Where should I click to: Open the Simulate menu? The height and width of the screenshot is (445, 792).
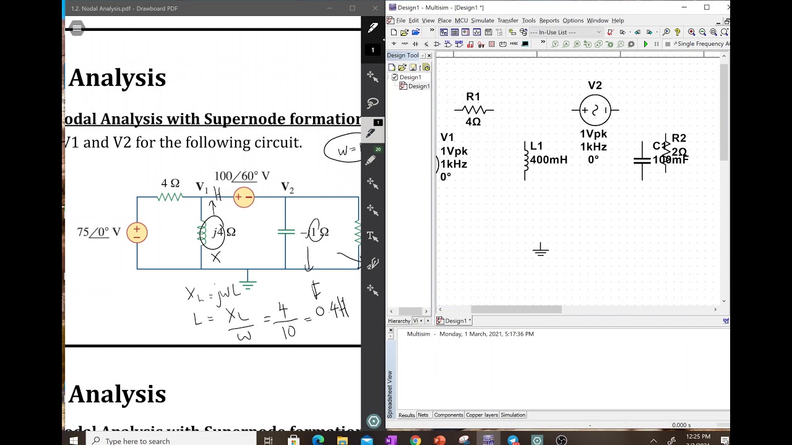(482, 20)
